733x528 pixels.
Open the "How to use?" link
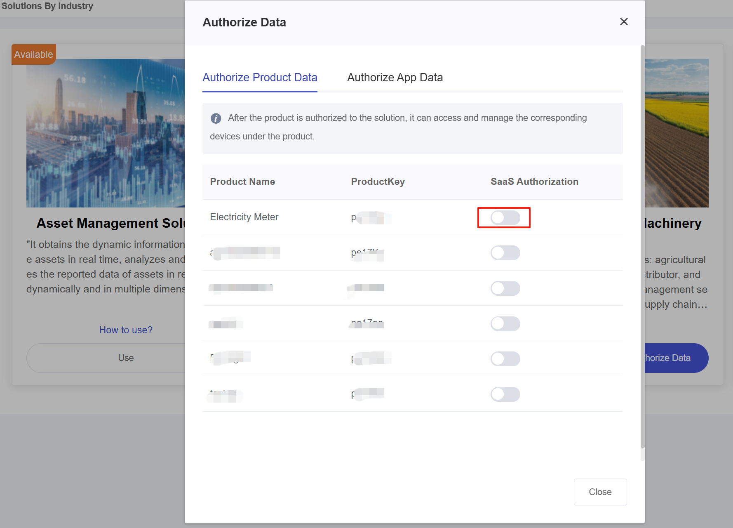point(126,330)
